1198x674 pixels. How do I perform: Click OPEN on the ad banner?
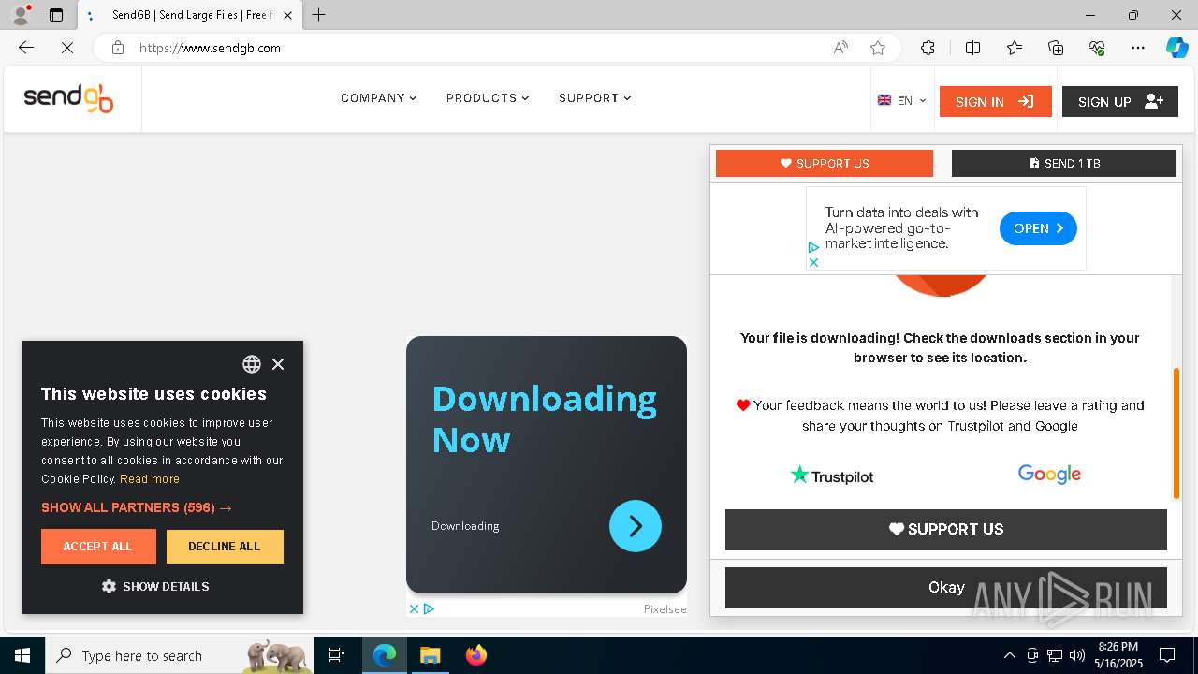coord(1038,228)
